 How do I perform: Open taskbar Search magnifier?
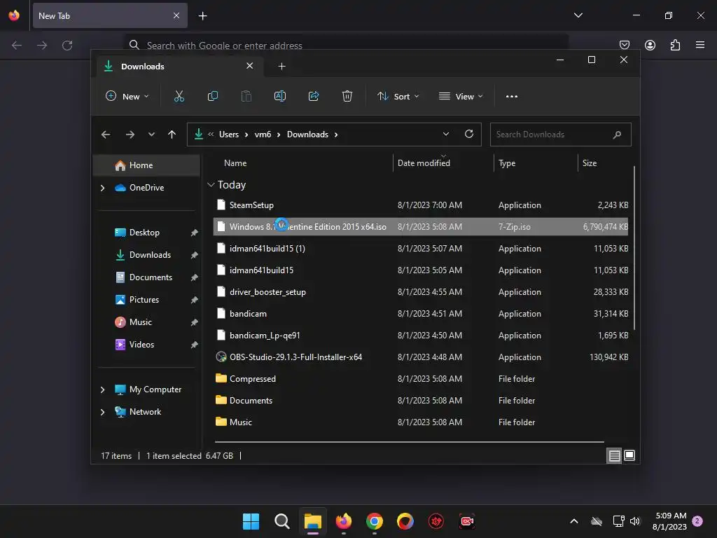(x=281, y=521)
